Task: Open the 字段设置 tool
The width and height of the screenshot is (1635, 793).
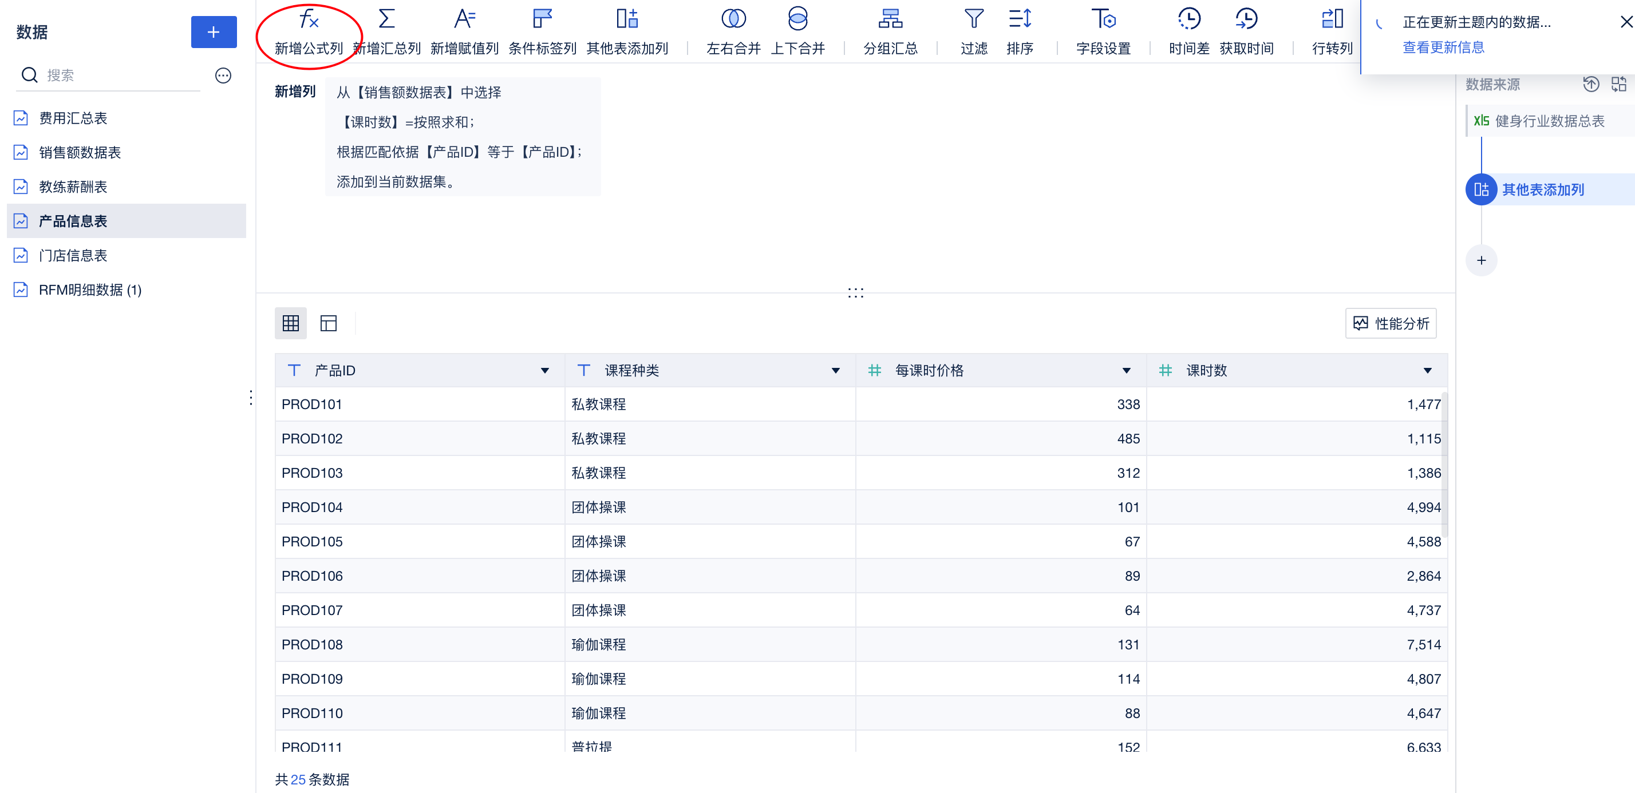Action: pos(1103,19)
